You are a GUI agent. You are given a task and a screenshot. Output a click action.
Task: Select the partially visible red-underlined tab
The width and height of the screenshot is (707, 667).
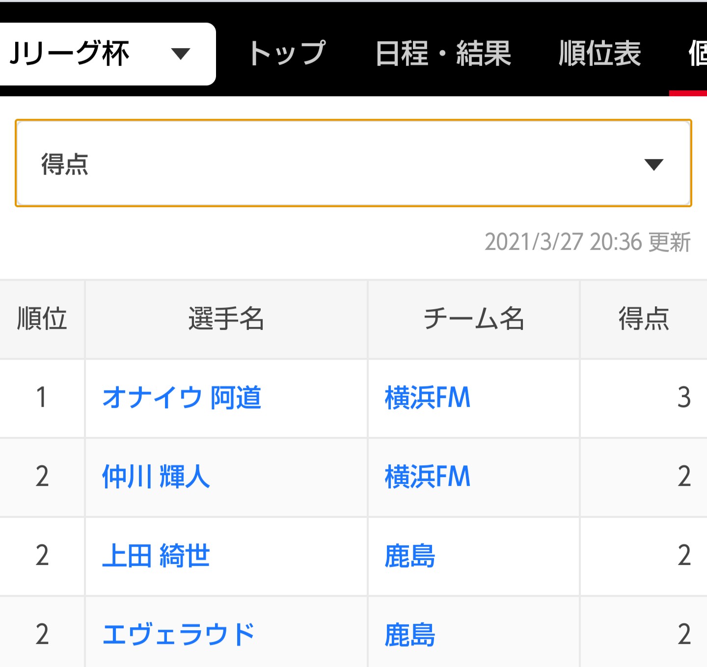point(696,53)
